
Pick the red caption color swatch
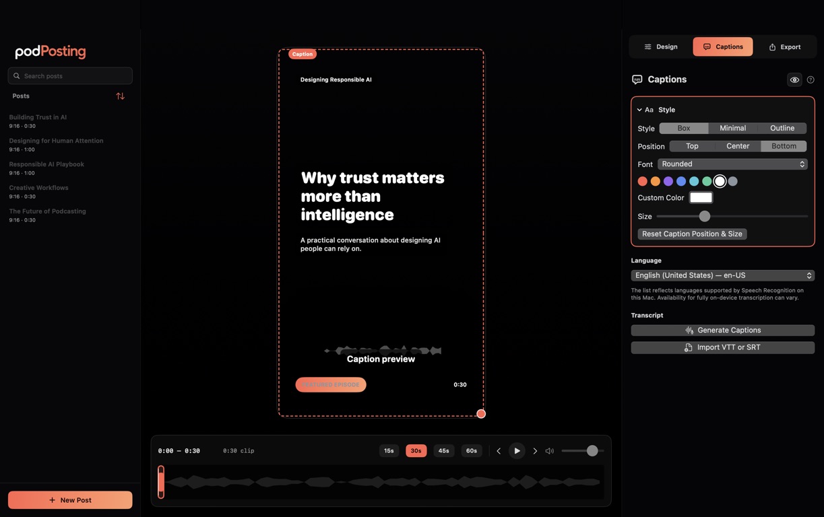point(643,181)
